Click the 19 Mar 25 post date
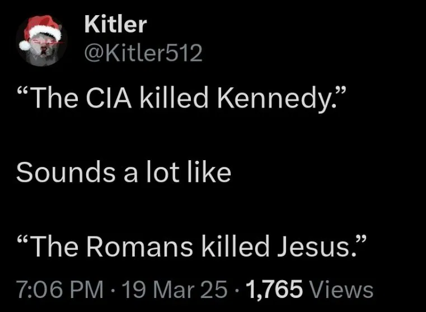The image size is (426, 312). coord(176,290)
